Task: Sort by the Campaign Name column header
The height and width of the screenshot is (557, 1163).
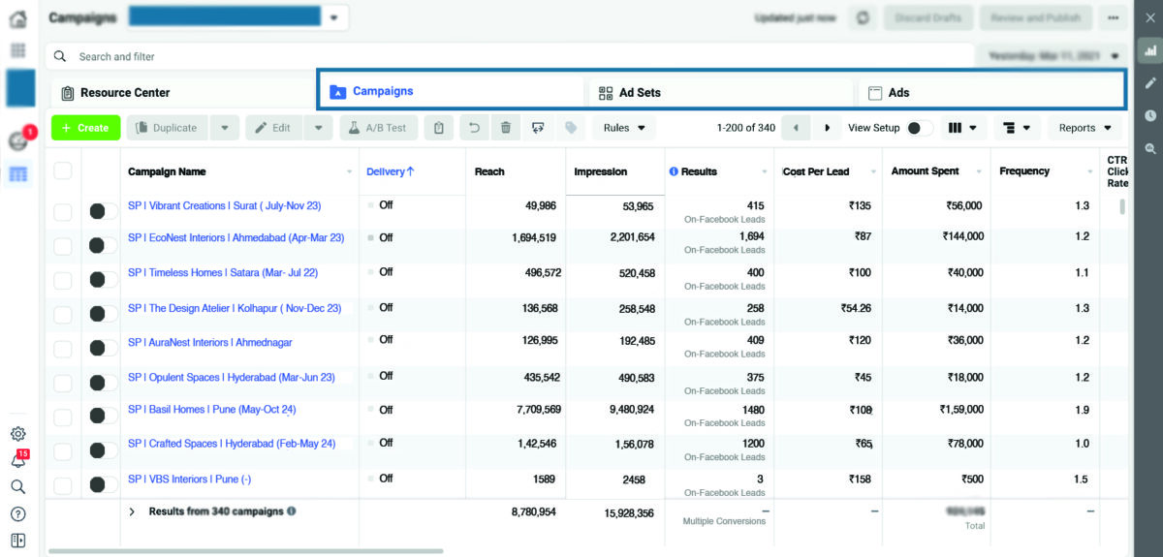Action: point(167,171)
